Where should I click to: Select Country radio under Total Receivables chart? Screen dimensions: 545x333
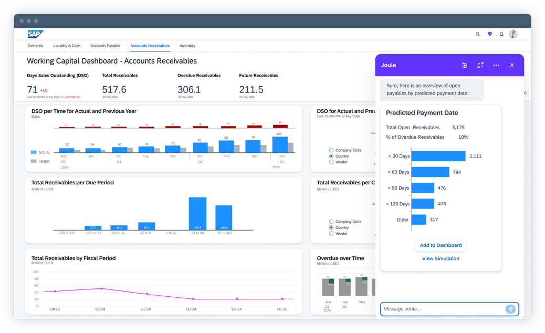(x=331, y=227)
